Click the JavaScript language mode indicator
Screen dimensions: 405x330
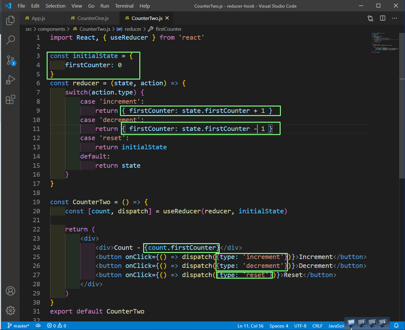336,326
